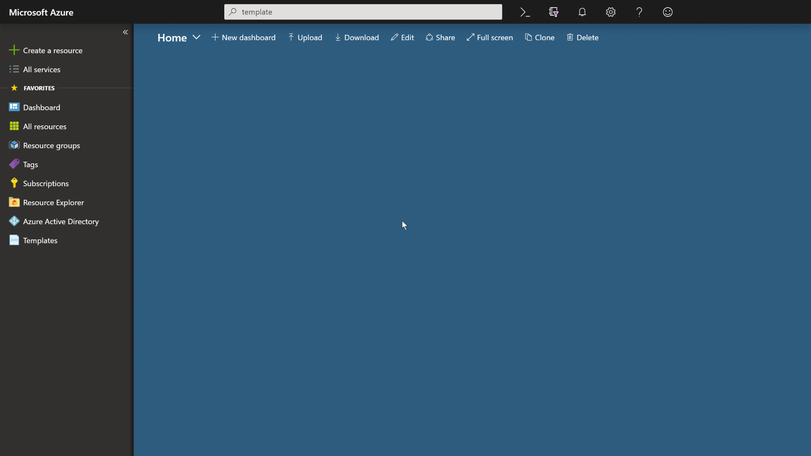Open Azure Active Directory

tap(61, 221)
